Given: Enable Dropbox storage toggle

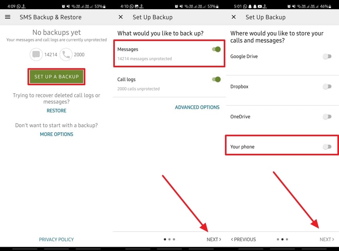Looking at the screenshot, I should point(327,86).
